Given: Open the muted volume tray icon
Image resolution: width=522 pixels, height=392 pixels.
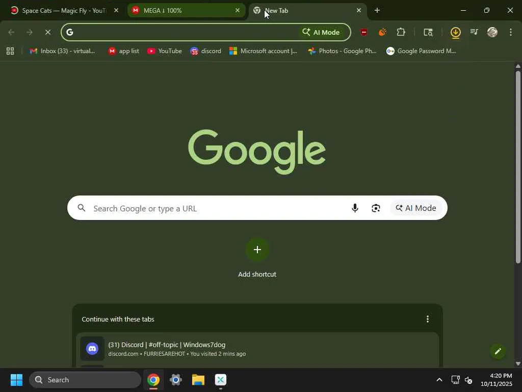Looking at the screenshot, I should (x=468, y=380).
